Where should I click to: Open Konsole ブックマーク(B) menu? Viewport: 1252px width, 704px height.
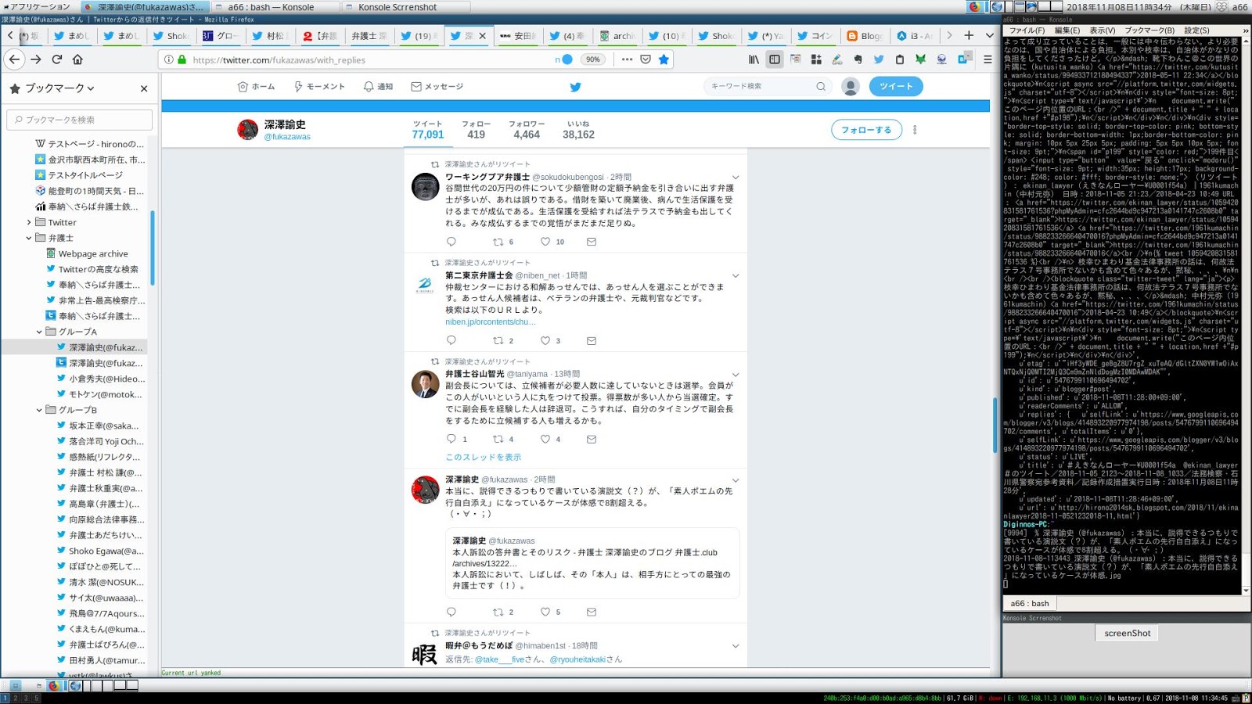[x=1149, y=31]
